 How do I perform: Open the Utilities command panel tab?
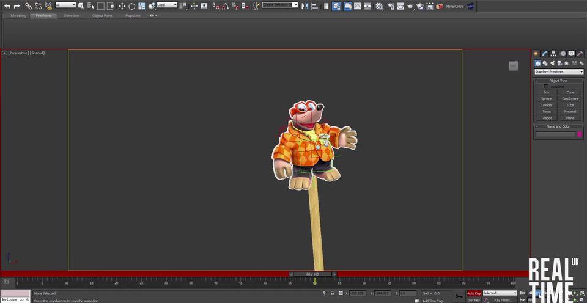coord(580,54)
